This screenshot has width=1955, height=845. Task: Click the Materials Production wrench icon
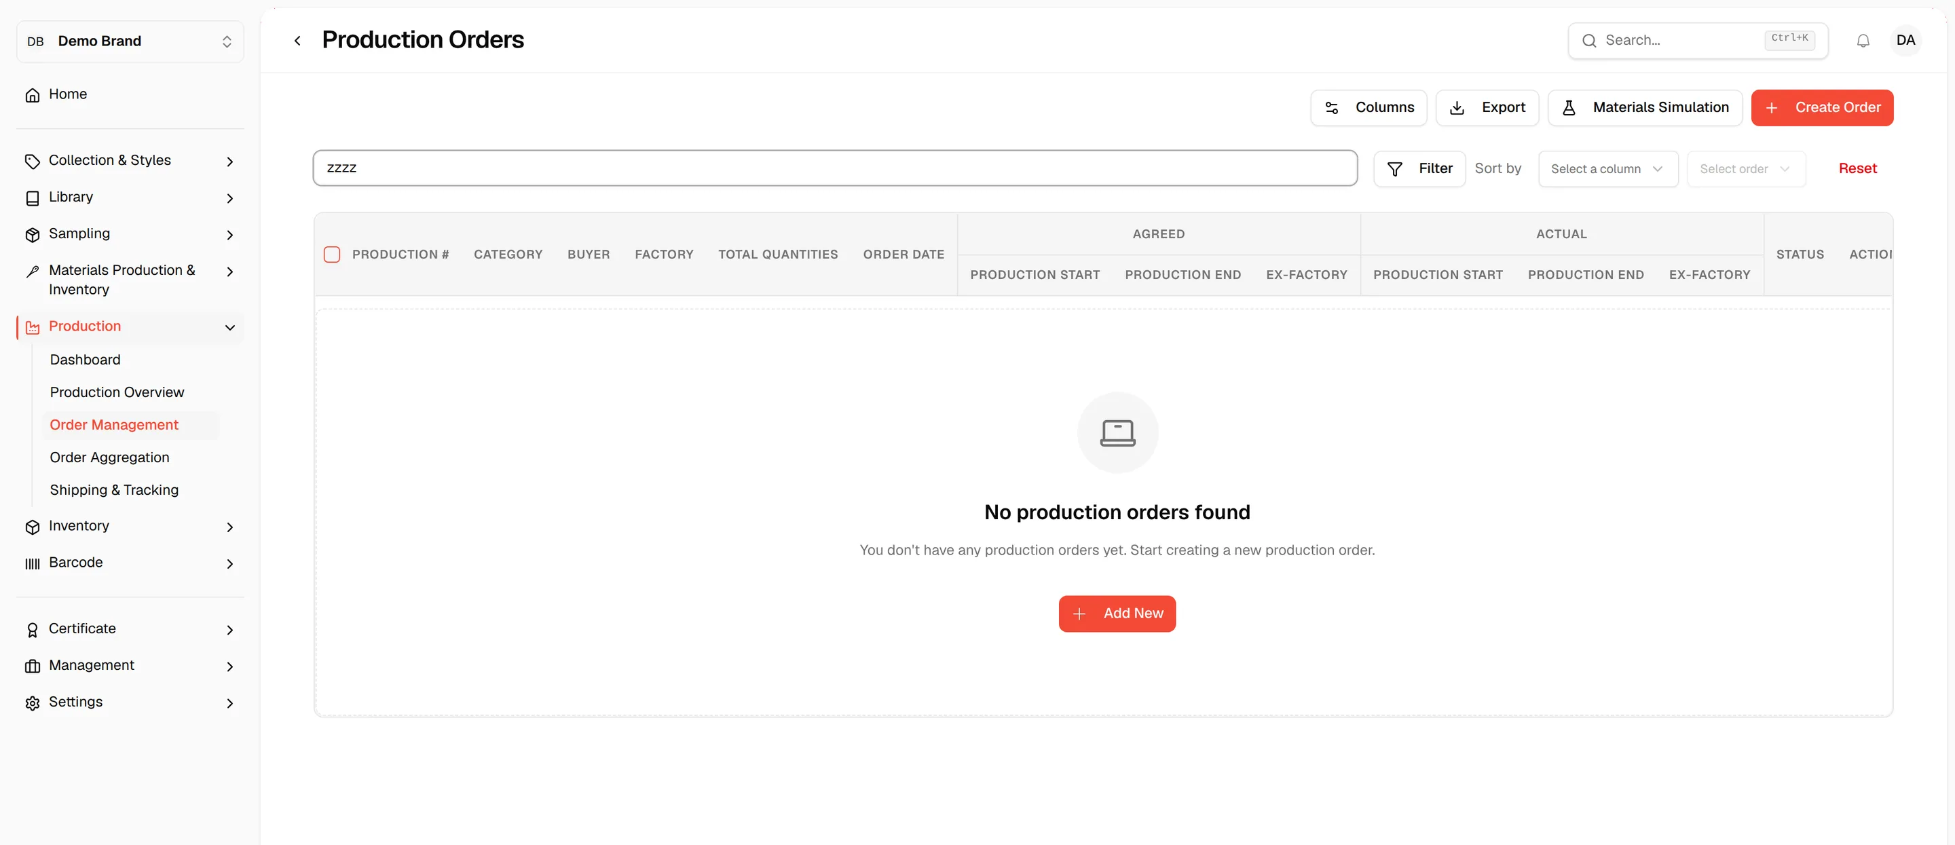click(x=33, y=271)
